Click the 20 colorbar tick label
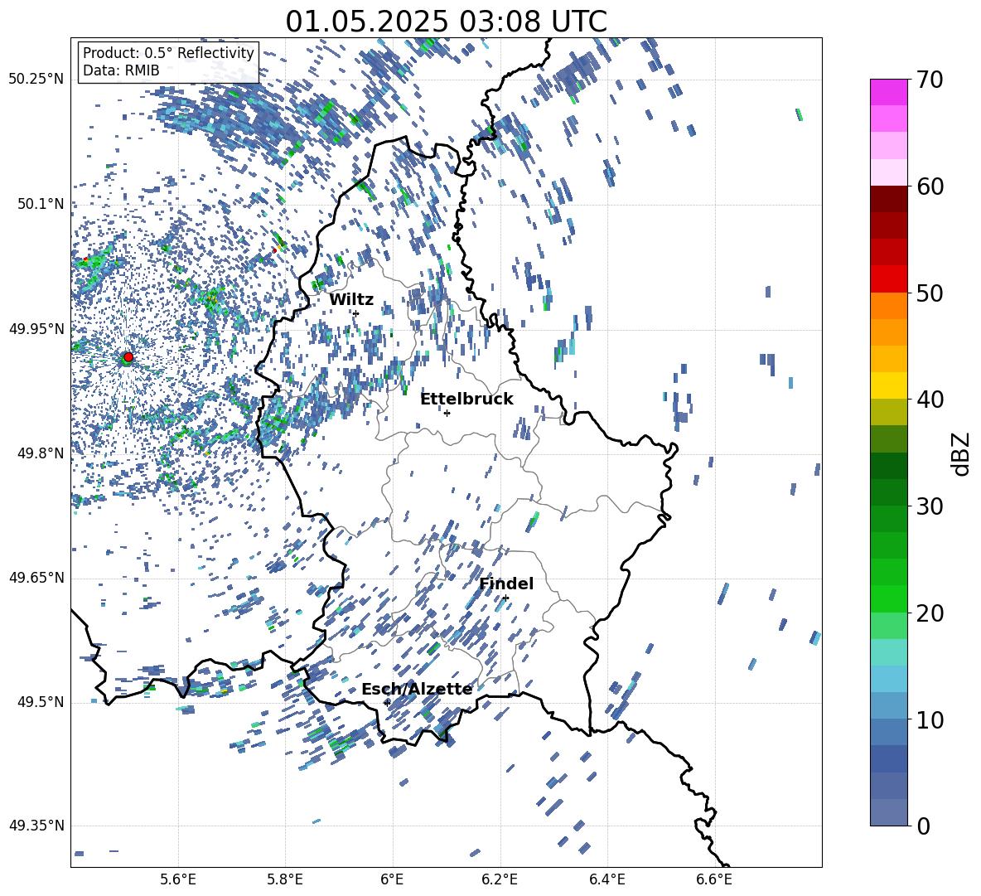 pos(930,613)
